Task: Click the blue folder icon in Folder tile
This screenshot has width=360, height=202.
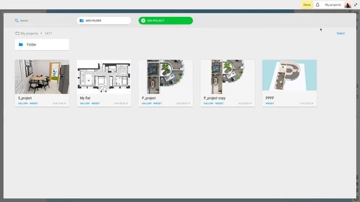Action: point(21,44)
